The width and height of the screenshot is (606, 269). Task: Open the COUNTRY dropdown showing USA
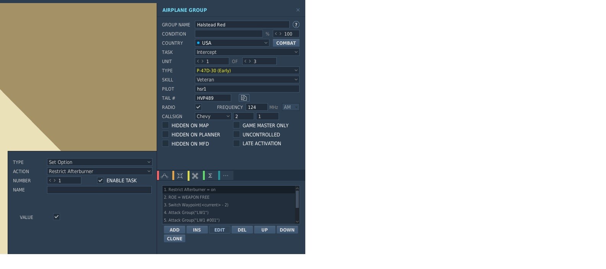coord(232,43)
